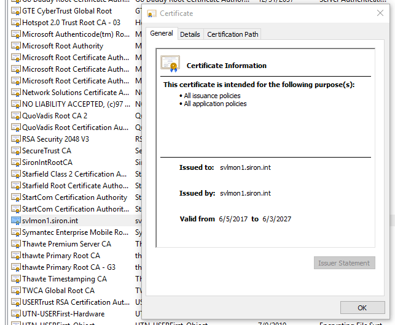Click certificate icon beside Thawte Premium Server CA
This screenshot has height=325, width=395.
[x=15, y=244]
